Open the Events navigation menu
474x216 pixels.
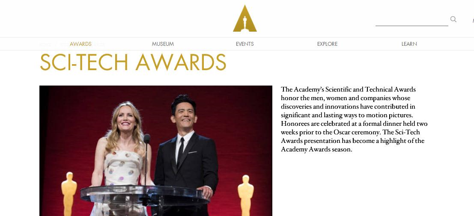pyautogui.click(x=245, y=44)
